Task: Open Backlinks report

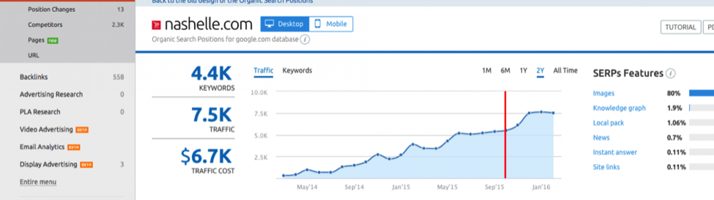Action: 34,77
